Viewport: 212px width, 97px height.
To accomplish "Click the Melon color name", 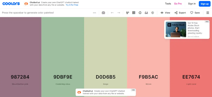I will (148, 84).
